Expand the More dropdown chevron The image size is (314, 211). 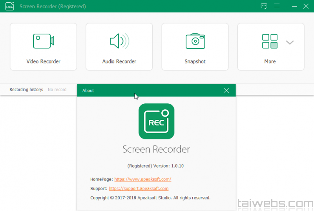point(290,42)
